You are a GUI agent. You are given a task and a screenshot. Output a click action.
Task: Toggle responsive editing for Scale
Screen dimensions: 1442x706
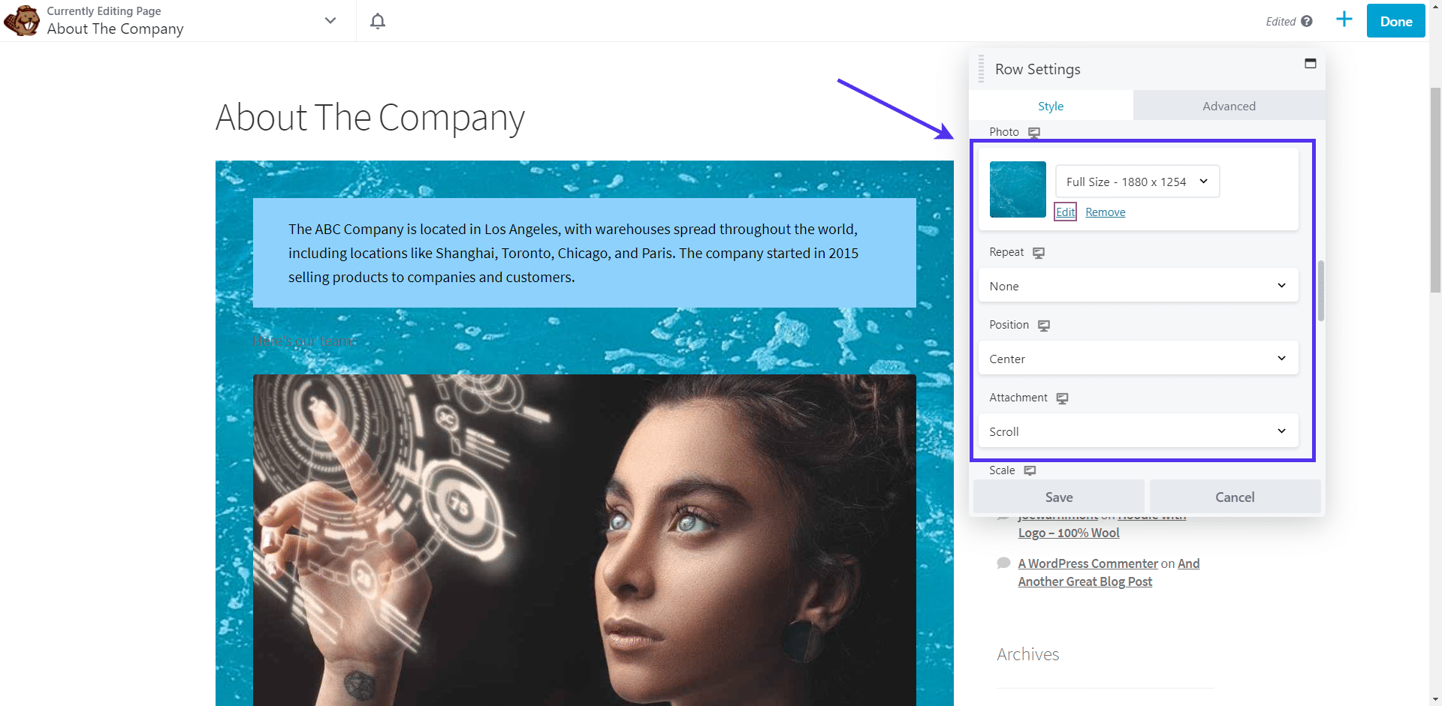tap(1030, 470)
